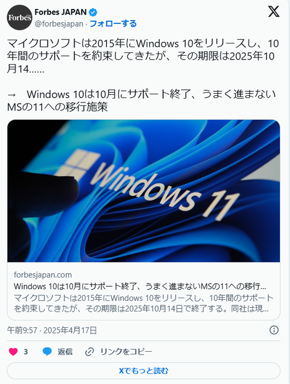Image resolution: width=290 pixels, height=384 pixels.
Task: Click the X logo icon
Action: [x=274, y=12]
